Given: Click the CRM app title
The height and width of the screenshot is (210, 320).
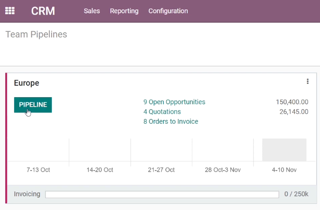Looking at the screenshot, I should (x=43, y=11).
